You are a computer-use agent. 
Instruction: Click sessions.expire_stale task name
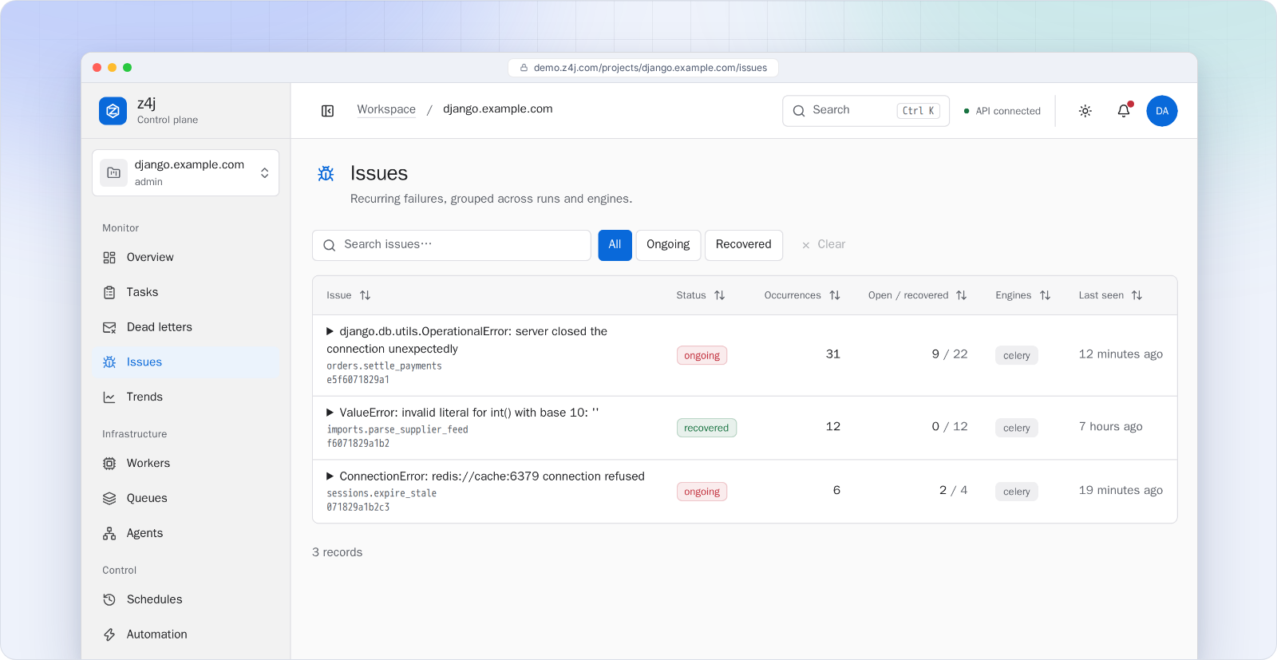tap(382, 494)
